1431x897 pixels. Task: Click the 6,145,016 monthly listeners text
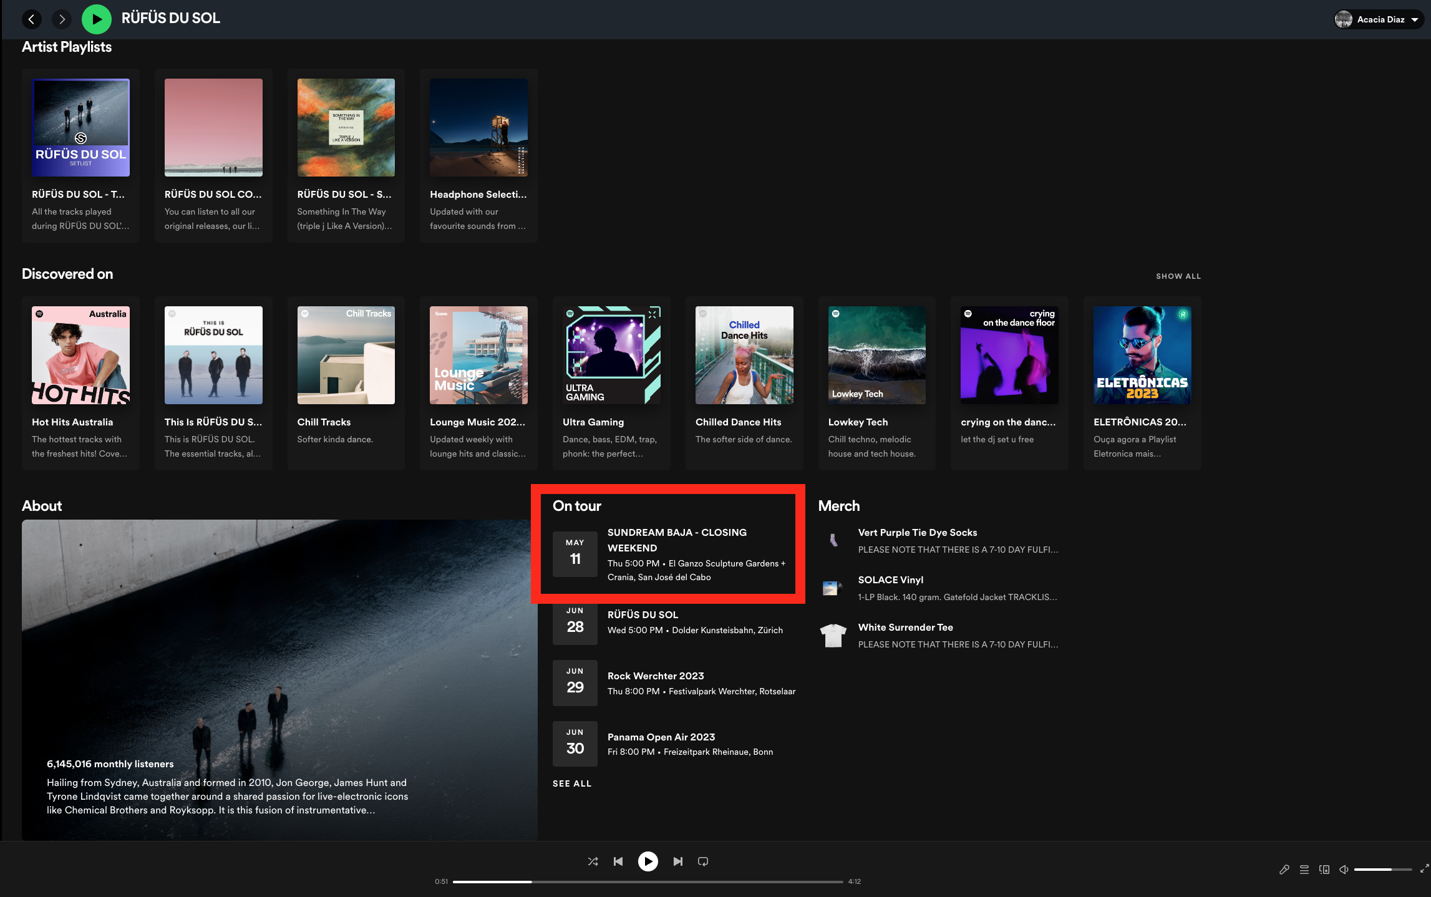[x=110, y=764]
